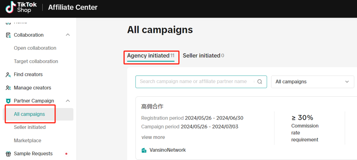Viewport: 357px width, 160px height.
Task: Open Open collaboration in sidebar
Action: click(x=35, y=48)
